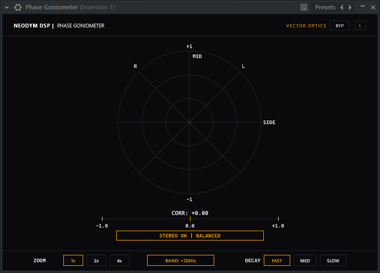Click the PHASE GONIOMETER title text
The height and width of the screenshot is (273, 380).
pos(81,26)
